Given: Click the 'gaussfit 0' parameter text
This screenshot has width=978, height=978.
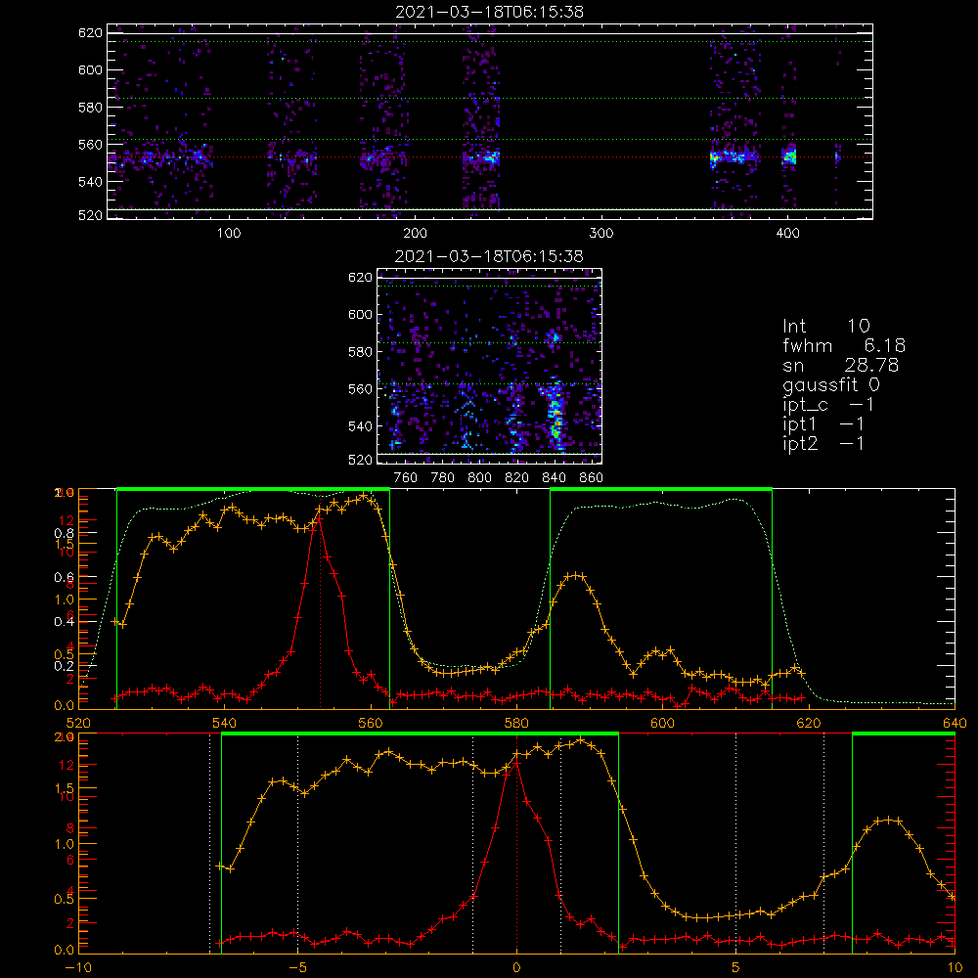Looking at the screenshot, I should tap(831, 384).
